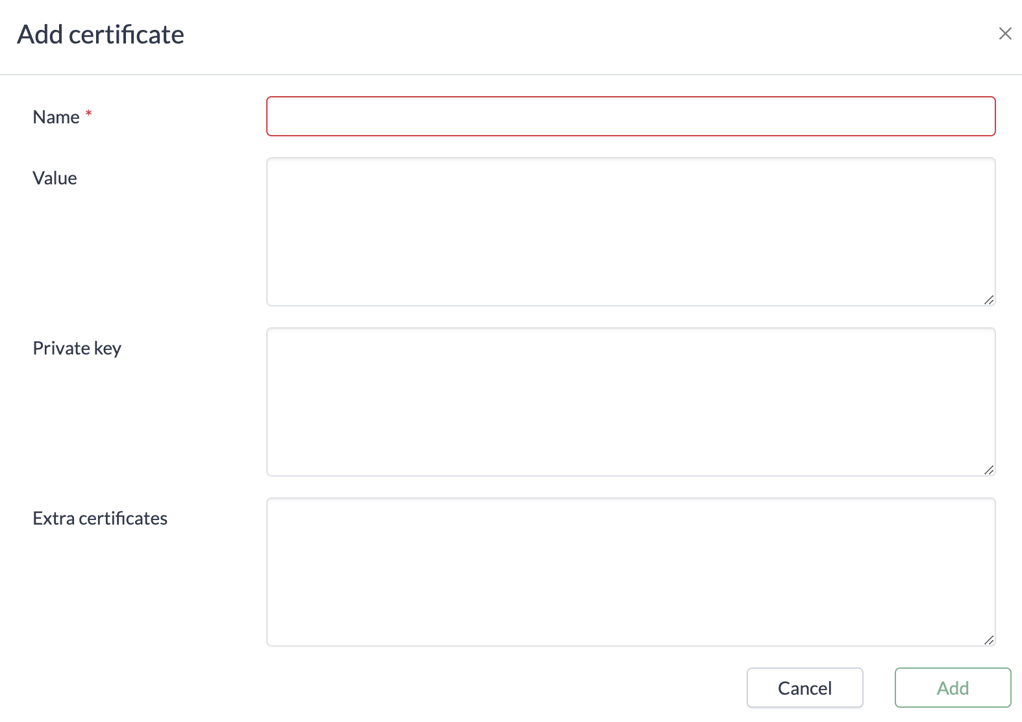The width and height of the screenshot is (1022, 722).
Task: Click the Name field label
Action: [56, 118]
